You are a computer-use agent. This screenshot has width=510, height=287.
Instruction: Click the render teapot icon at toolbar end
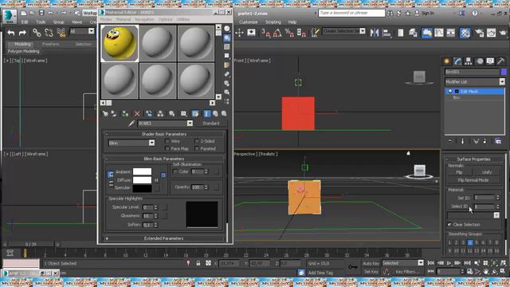click(x=503, y=33)
